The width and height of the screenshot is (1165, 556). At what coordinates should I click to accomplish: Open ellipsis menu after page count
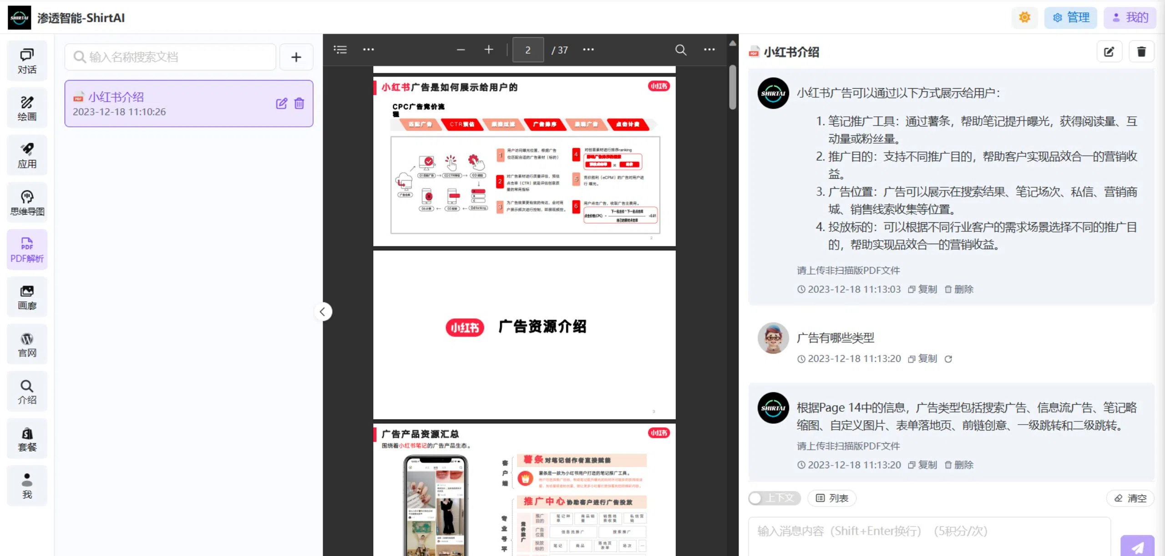(x=588, y=50)
